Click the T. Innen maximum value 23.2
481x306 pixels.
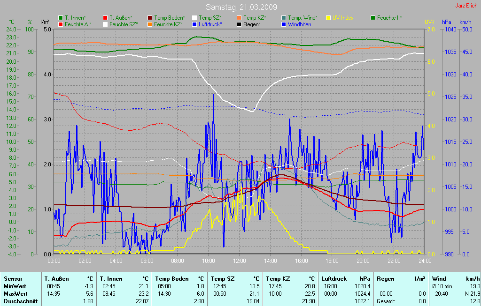[144, 294]
